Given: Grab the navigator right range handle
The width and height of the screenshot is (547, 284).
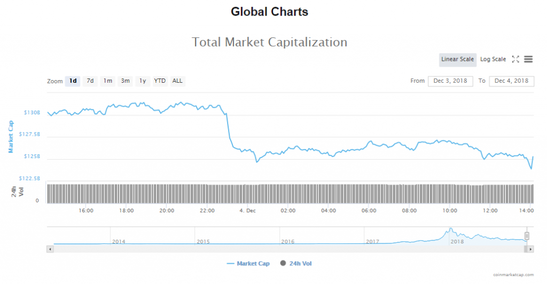Looking at the screenshot, I should tap(527, 235).
